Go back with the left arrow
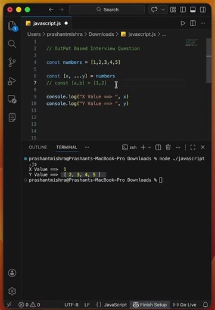This screenshot has height=310, width=215. 51,10
